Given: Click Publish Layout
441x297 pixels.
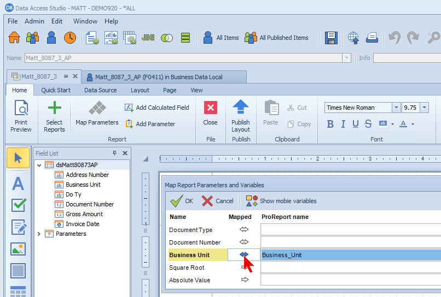Looking at the screenshot, I should 241,116.
